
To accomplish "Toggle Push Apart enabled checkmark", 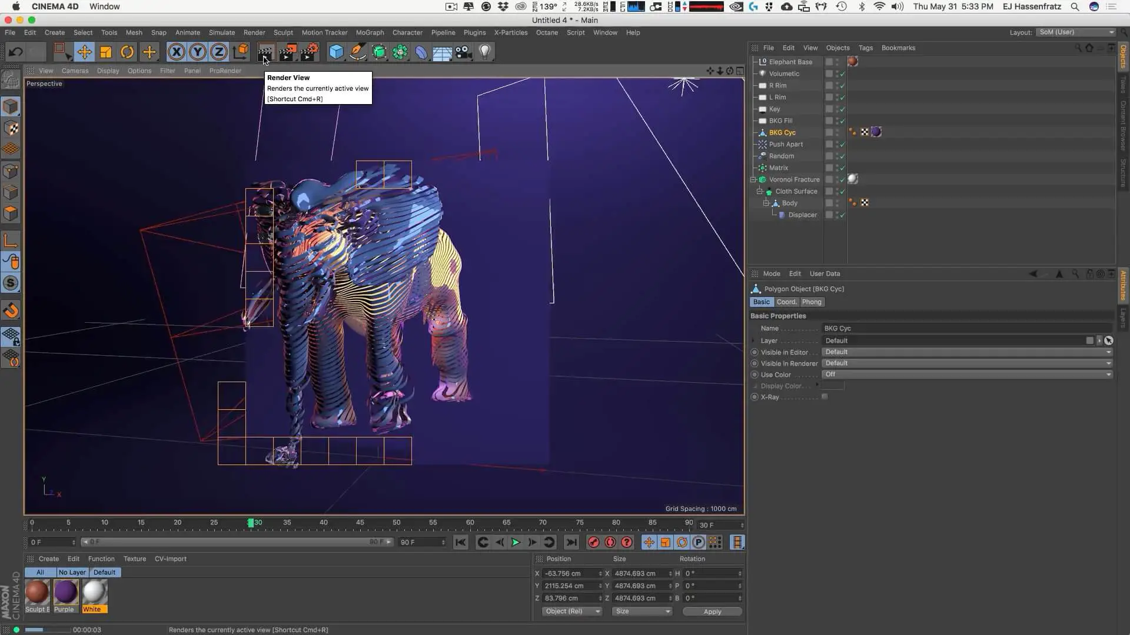I will tap(843, 144).
